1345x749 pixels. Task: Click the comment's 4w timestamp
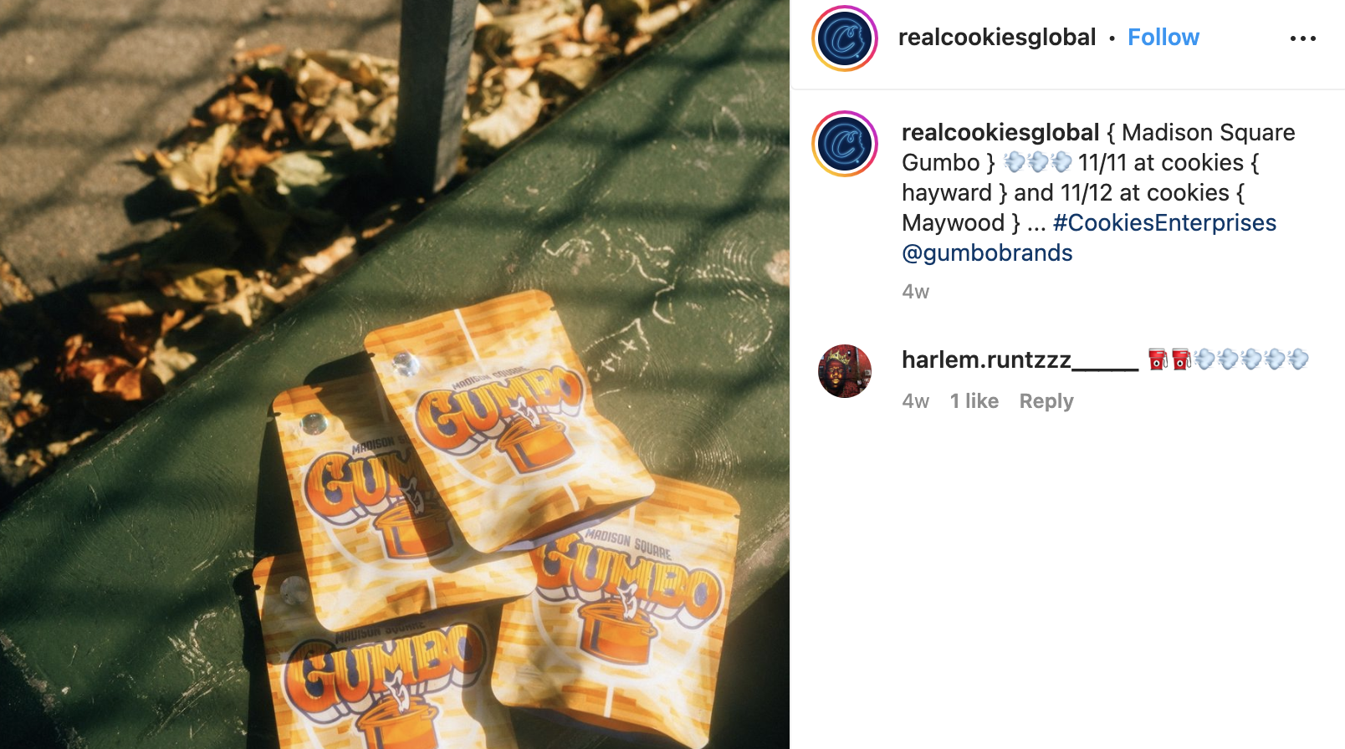tap(915, 401)
